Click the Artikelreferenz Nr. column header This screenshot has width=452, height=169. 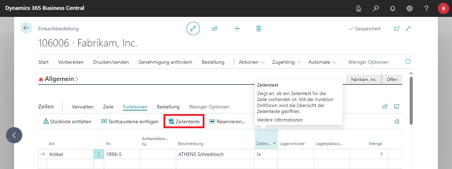click(x=155, y=141)
